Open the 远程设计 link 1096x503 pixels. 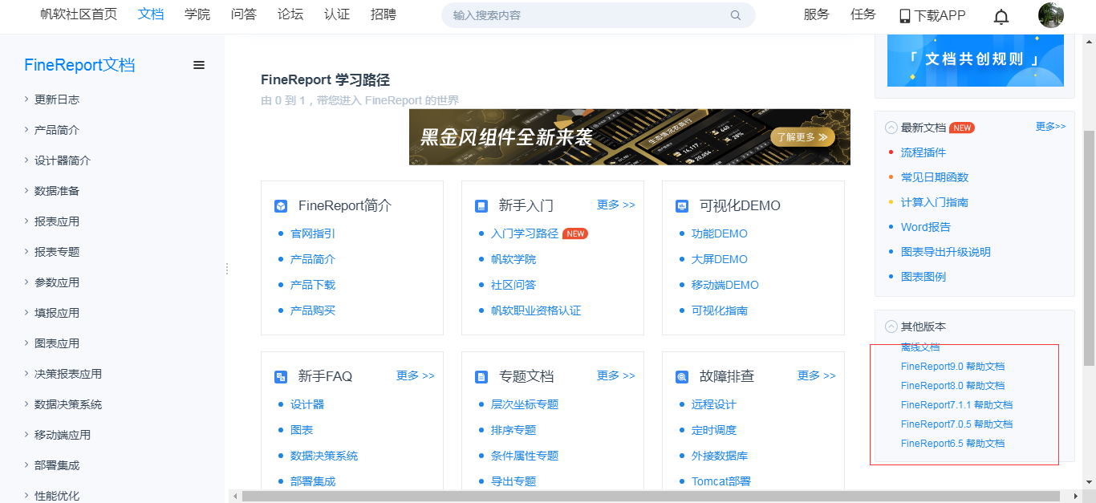click(x=714, y=404)
